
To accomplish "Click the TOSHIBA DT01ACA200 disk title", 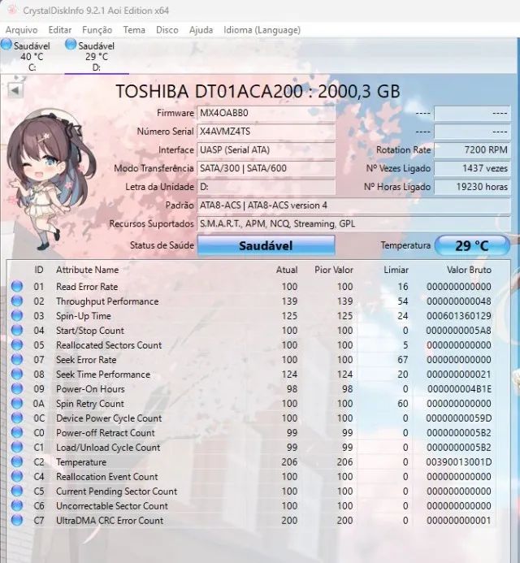I will click(258, 91).
